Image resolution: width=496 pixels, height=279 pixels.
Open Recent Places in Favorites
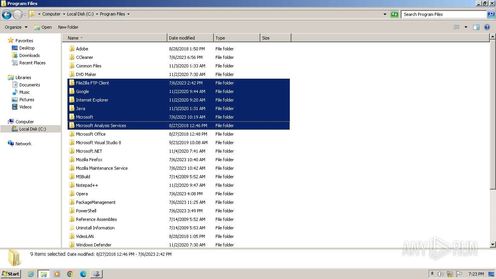pos(32,63)
